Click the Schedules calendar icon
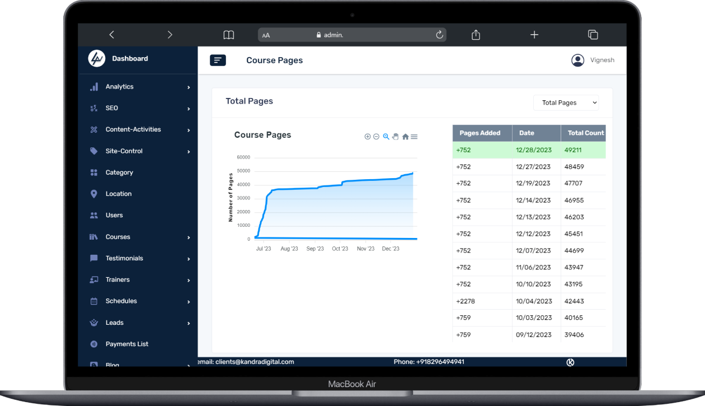This screenshot has height=406, width=705. [x=94, y=301]
